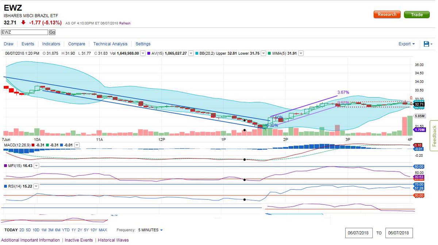Open the Technical Analysis menu

pos(110,44)
